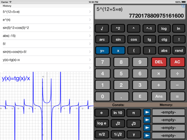Tap the blue x variable key
The width and height of the screenshot is (187, 140).
click(x=118, y=51)
